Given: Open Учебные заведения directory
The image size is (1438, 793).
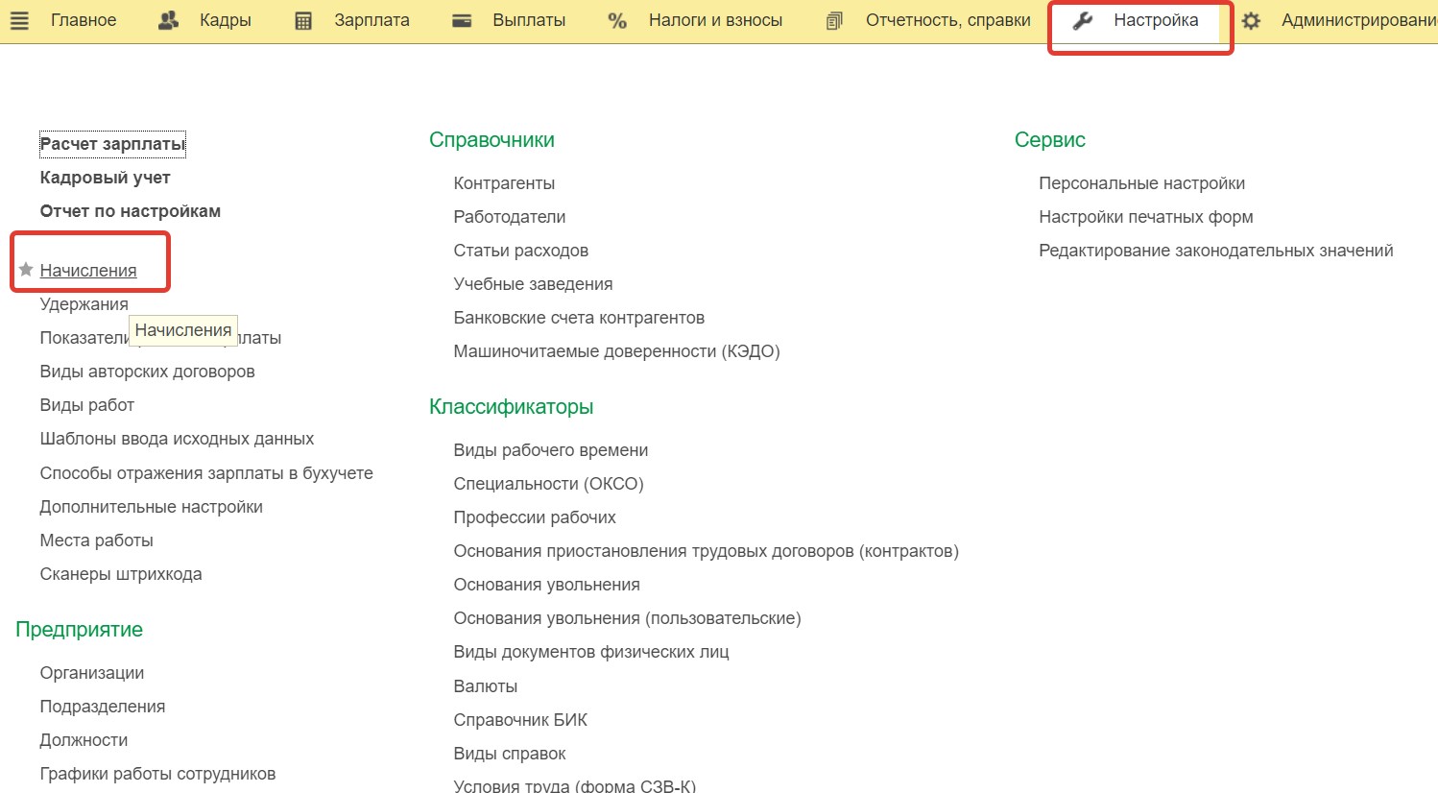Looking at the screenshot, I should (x=533, y=284).
